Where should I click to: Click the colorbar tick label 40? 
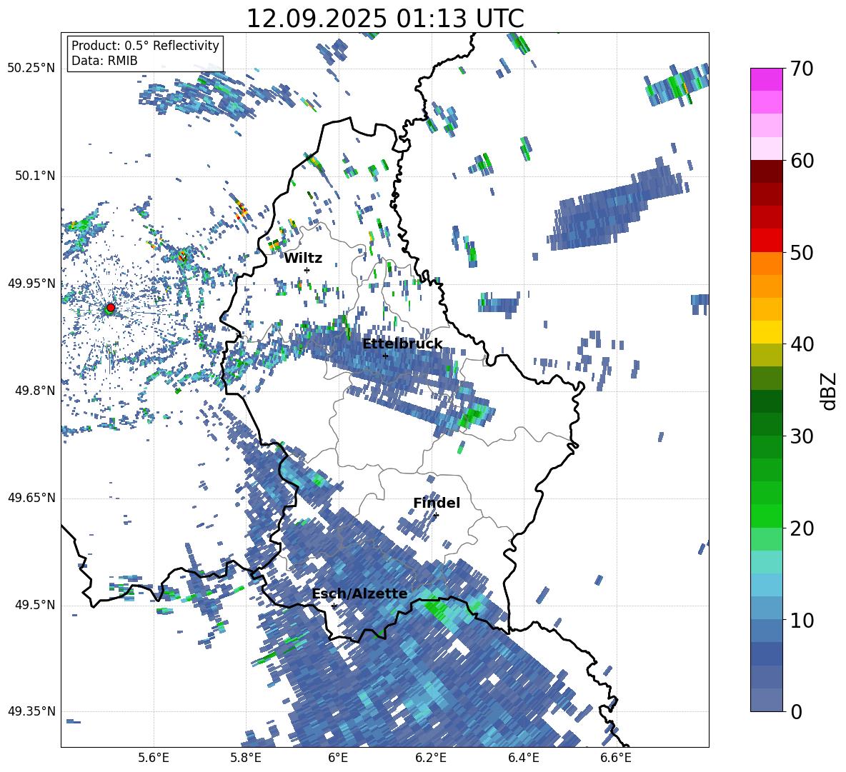802,344
